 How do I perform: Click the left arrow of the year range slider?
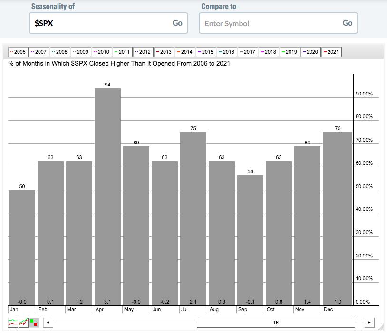click(x=48, y=323)
